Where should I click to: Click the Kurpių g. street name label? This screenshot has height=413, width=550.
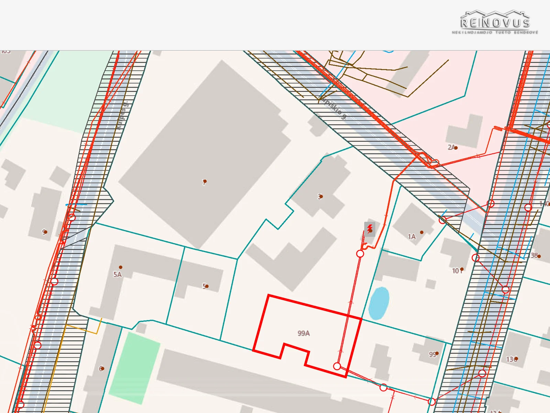click(122, 115)
